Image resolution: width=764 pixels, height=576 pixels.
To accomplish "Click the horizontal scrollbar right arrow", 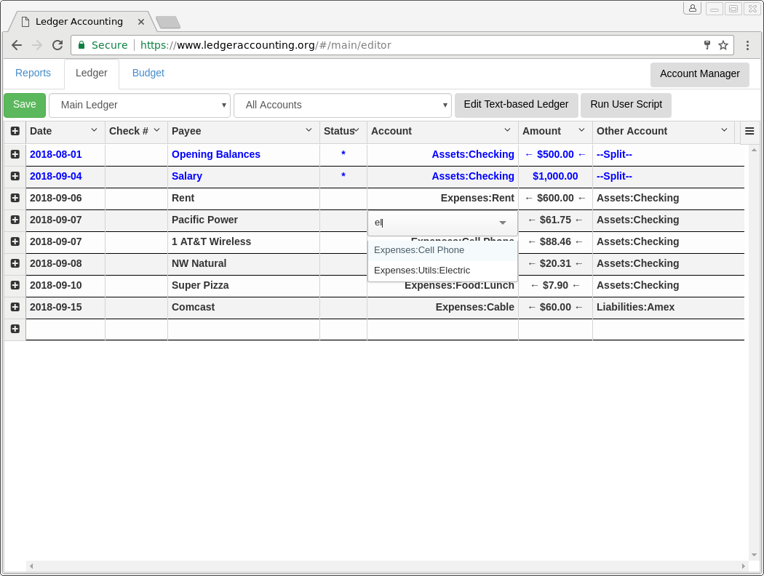I will tap(744, 566).
